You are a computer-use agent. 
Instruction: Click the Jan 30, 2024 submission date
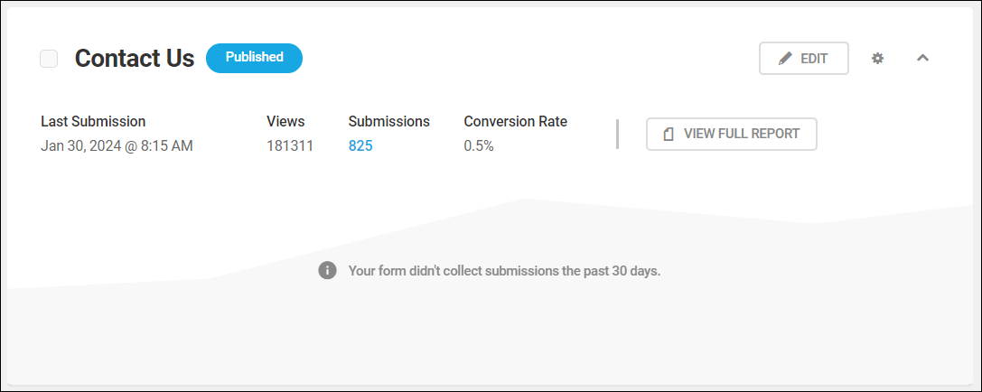[x=117, y=146]
